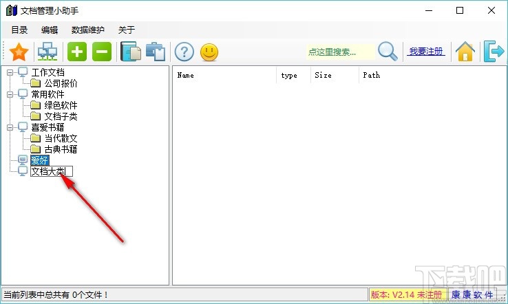Viewport: 508px width, 304px height.
Task: Select the 工作文档 tree item
Action: tap(48, 72)
